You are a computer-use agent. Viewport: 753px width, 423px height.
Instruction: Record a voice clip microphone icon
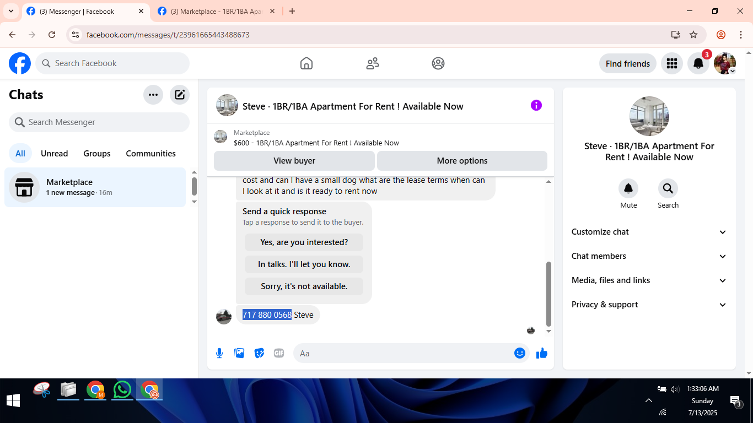pos(219,353)
